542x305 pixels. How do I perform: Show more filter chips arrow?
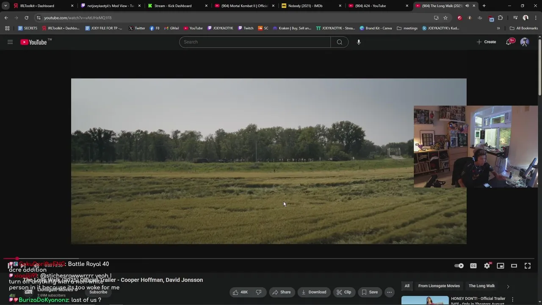(508, 286)
